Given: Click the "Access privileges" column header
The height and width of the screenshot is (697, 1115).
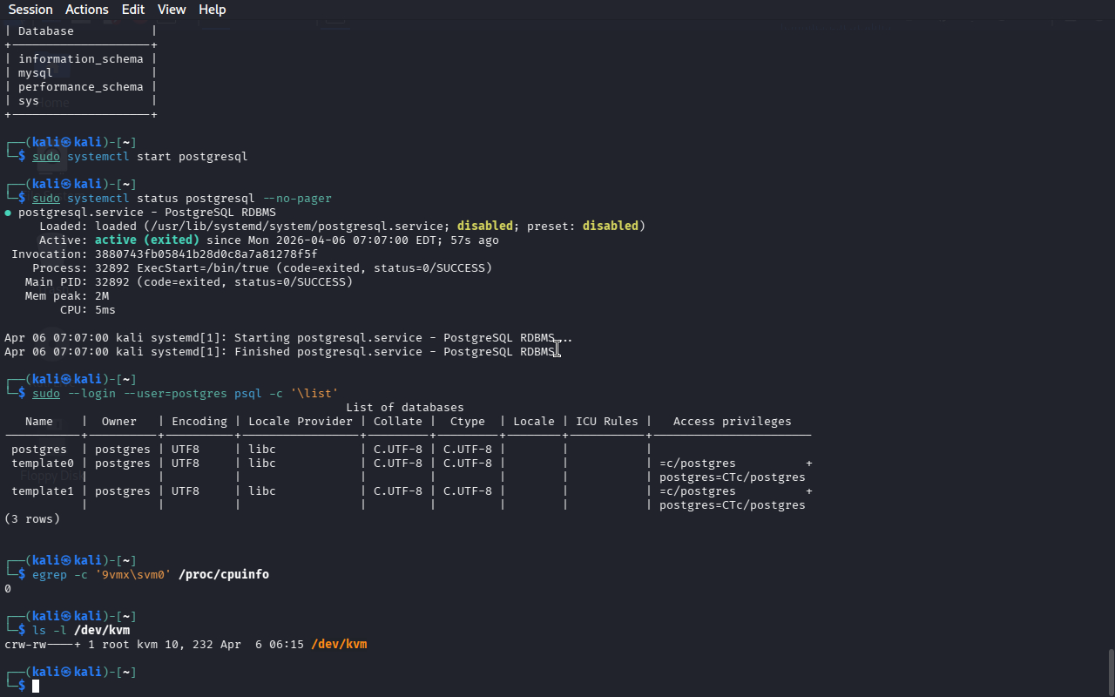Looking at the screenshot, I should 732,422.
